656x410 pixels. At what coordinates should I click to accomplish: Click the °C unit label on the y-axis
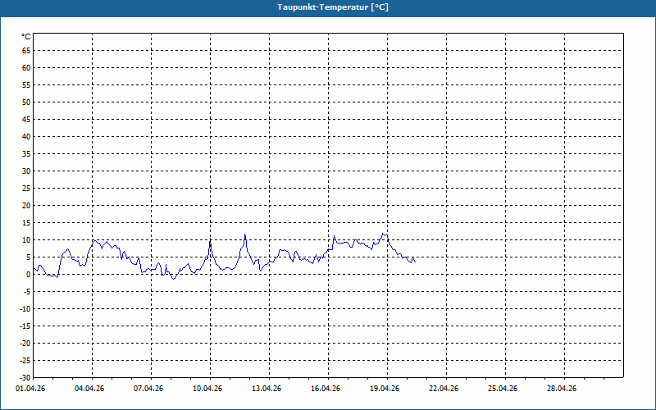[26, 37]
